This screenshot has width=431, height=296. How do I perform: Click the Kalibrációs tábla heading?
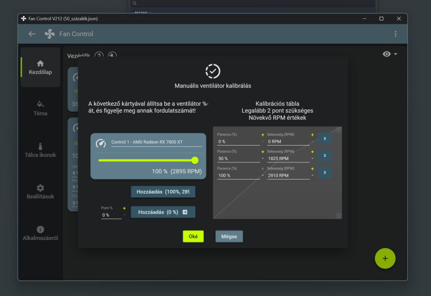click(277, 104)
